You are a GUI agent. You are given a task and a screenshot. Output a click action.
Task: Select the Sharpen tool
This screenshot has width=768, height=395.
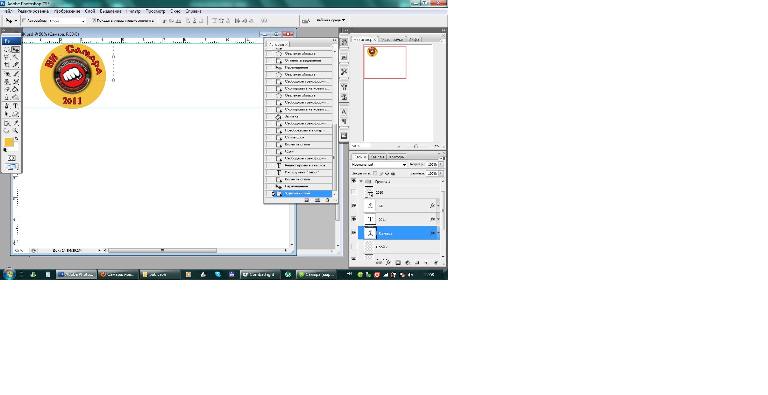7,97
